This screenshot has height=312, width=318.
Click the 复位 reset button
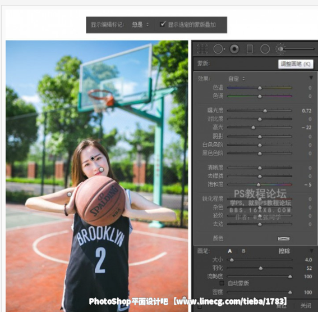[281, 306]
